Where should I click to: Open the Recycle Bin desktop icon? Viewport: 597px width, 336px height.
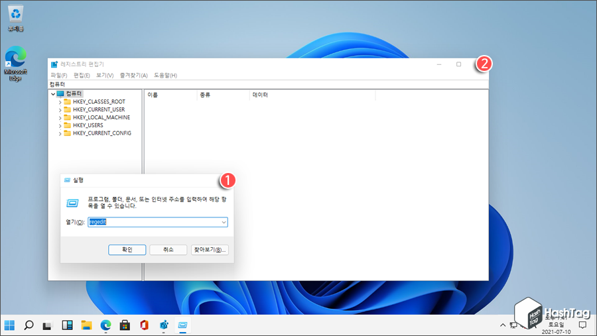click(x=16, y=19)
